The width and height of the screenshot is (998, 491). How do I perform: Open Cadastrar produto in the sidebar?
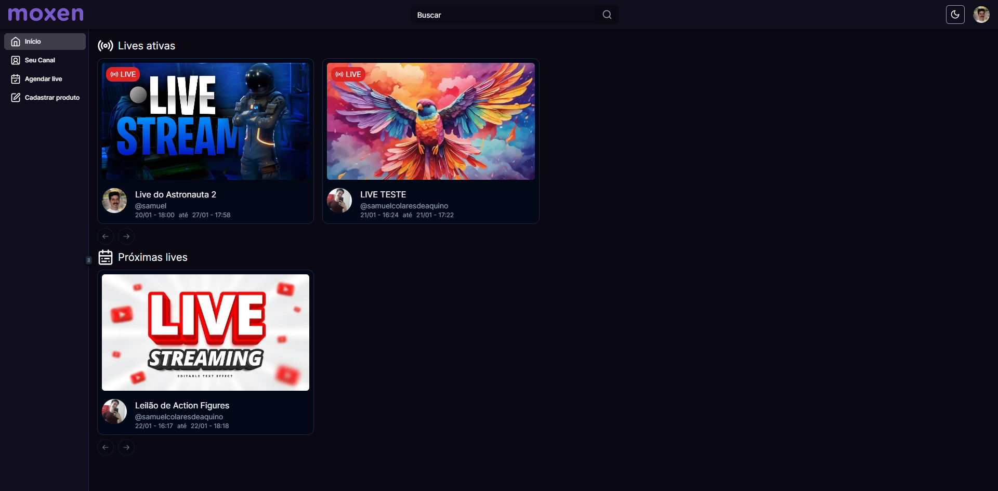(45, 98)
